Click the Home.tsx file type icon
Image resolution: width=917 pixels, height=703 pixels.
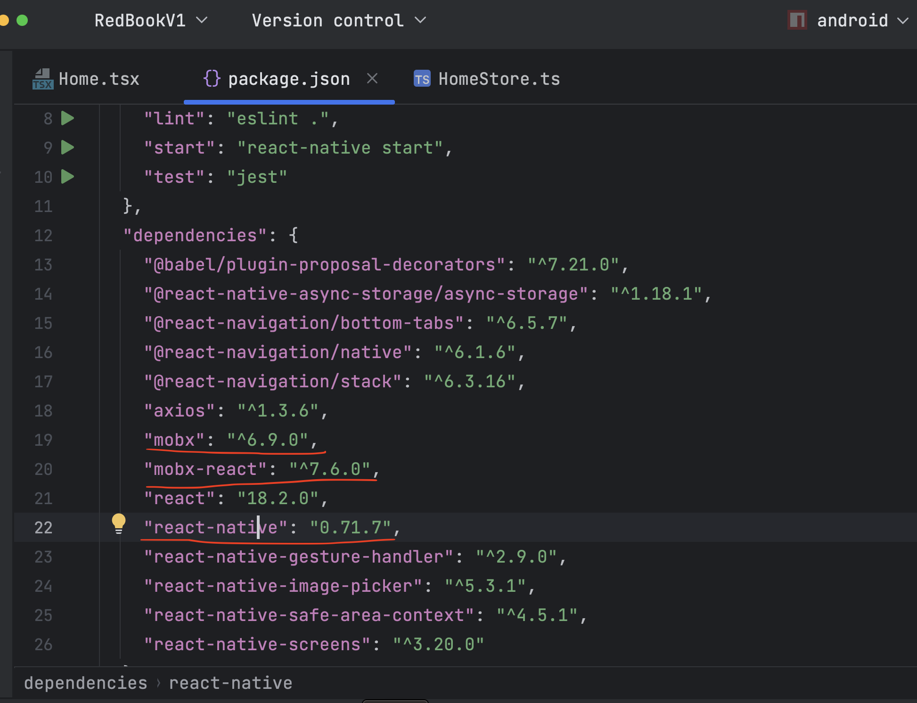[42, 79]
